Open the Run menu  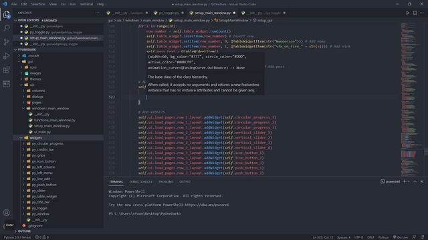click(x=72, y=4)
